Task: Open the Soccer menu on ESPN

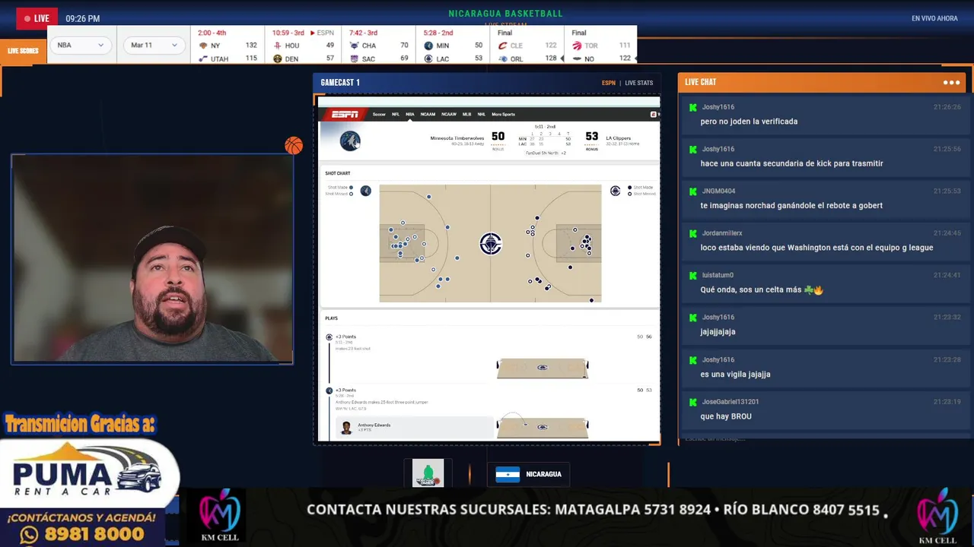Action: pyautogui.click(x=379, y=114)
